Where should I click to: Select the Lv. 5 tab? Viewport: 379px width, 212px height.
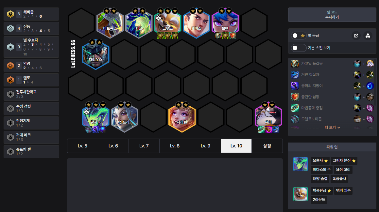tap(82, 146)
